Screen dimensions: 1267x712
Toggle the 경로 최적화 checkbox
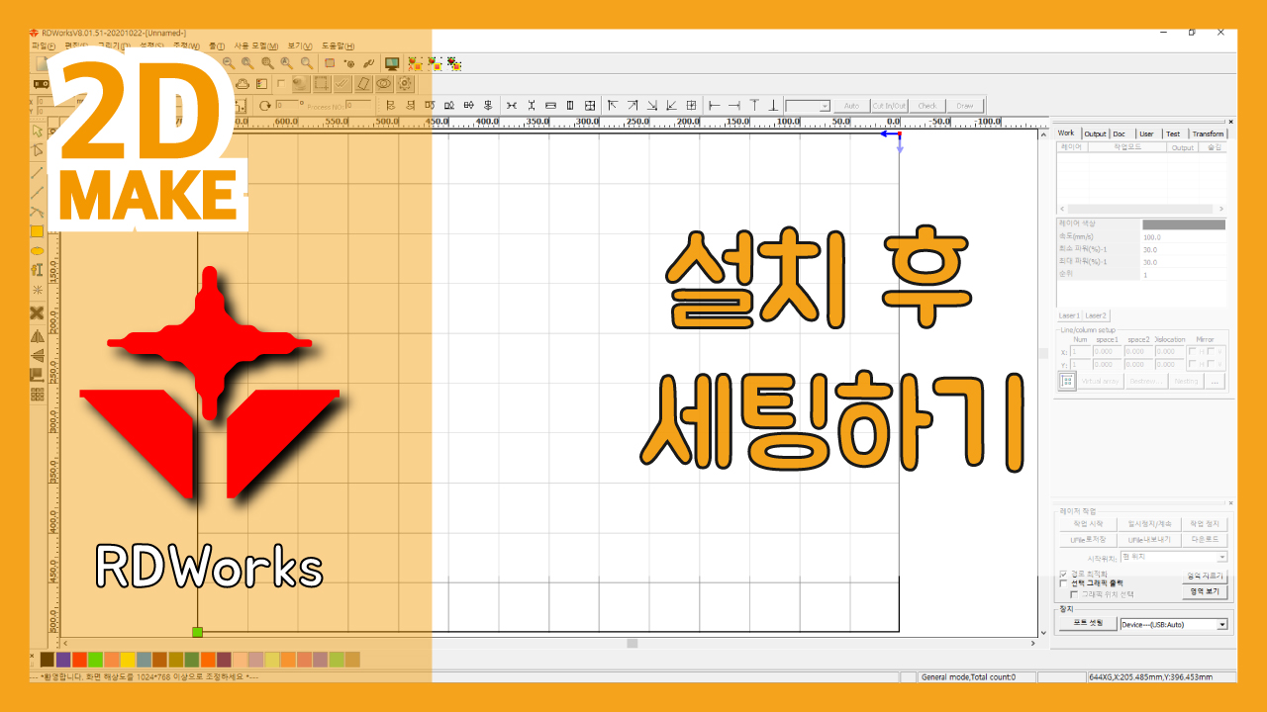point(1063,574)
